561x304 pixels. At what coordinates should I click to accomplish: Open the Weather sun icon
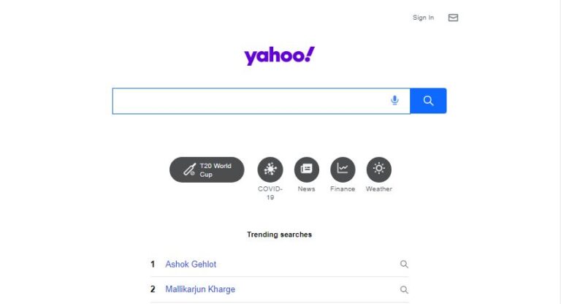379,170
